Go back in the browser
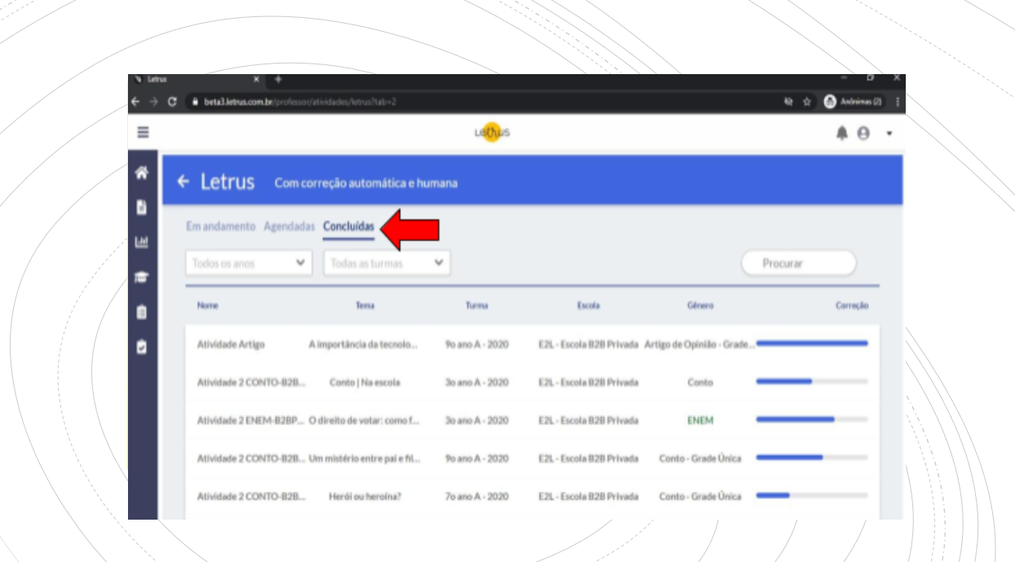Image resolution: width=1015 pixels, height=562 pixels. [x=135, y=102]
